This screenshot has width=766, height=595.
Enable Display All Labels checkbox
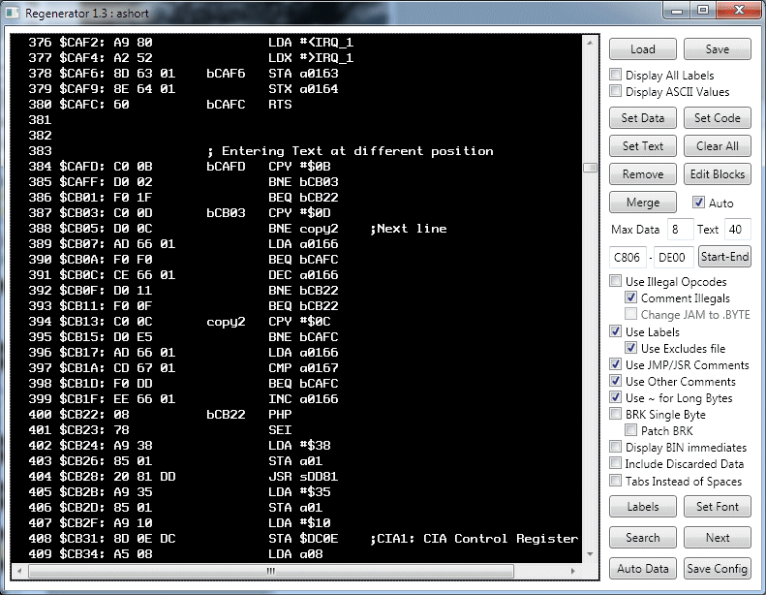(616, 75)
